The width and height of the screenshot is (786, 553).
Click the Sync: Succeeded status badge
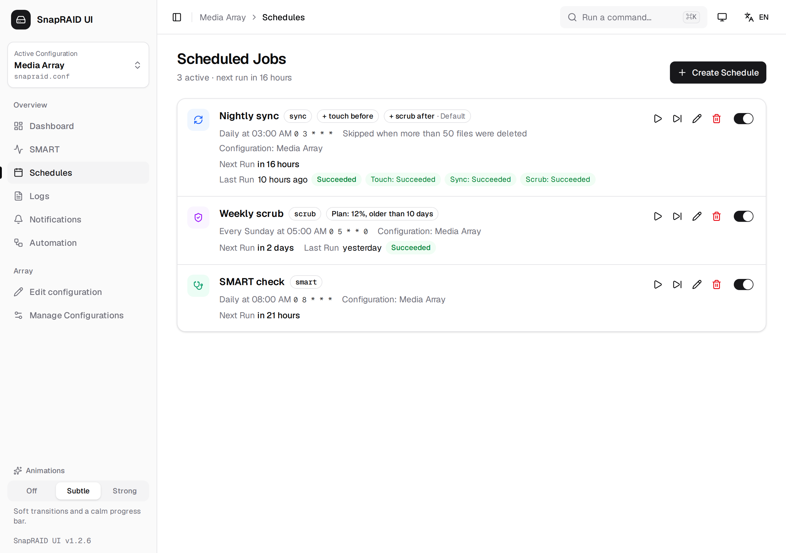(480, 179)
